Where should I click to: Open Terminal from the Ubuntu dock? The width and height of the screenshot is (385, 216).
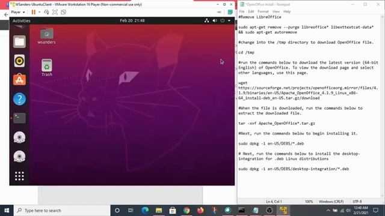click(19, 118)
